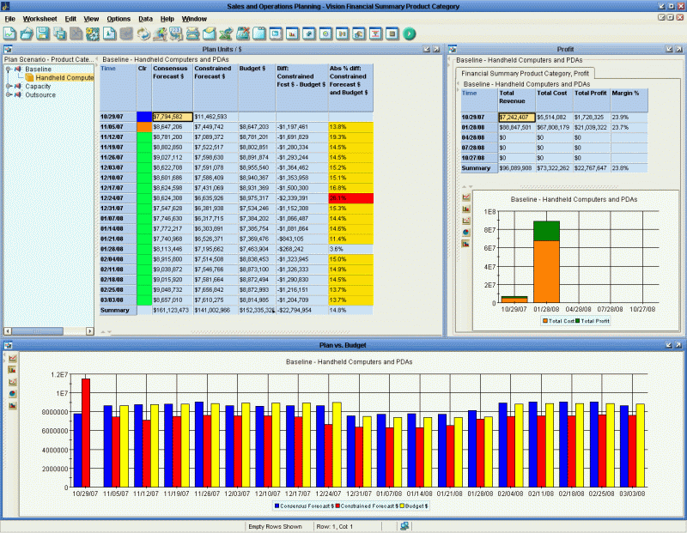Click the 123 numbers toolbar icon

[x=176, y=33]
